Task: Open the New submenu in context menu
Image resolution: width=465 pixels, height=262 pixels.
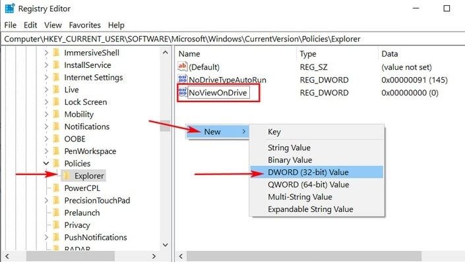Action: (218, 132)
